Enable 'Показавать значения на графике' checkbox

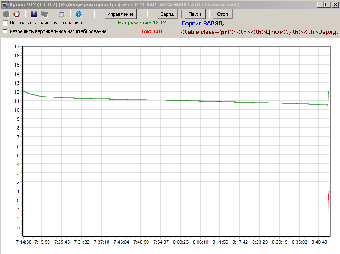[5, 23]
